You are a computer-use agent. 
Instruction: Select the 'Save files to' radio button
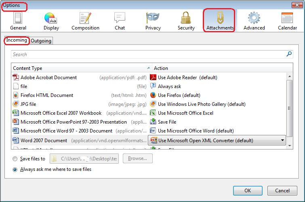tap(15, 159)
